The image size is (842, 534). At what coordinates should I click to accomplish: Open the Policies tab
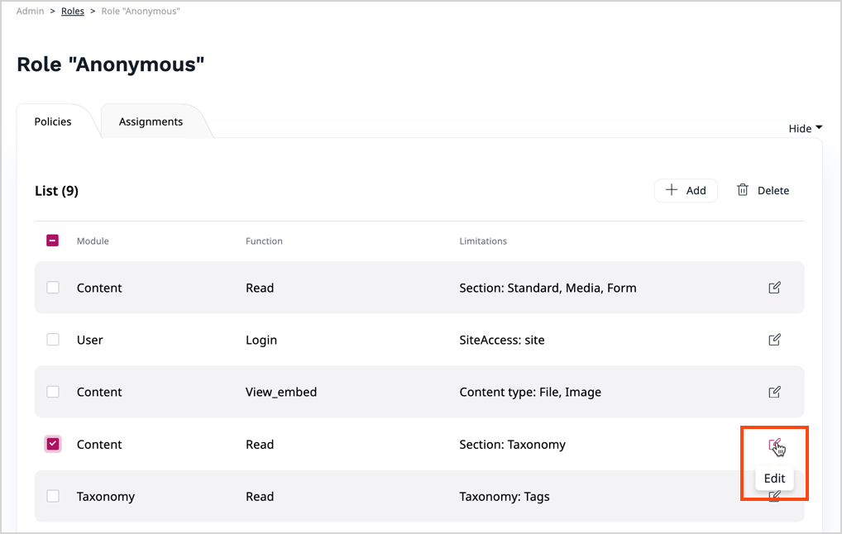[x=53, y=122]
